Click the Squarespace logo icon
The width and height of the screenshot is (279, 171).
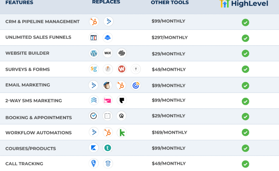122,53
